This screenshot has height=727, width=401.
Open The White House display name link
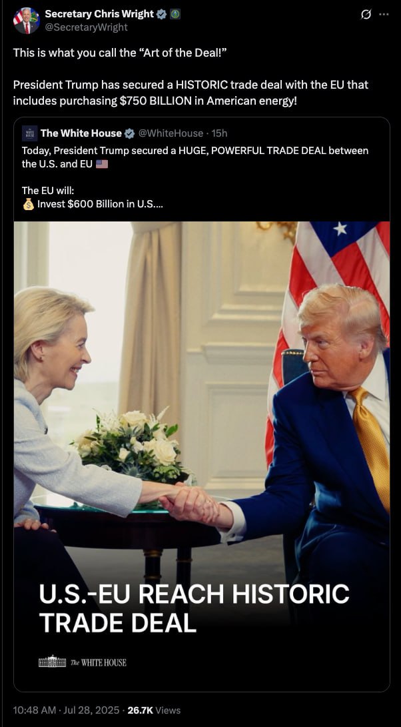pyautogui.click(x=81, y=133)
